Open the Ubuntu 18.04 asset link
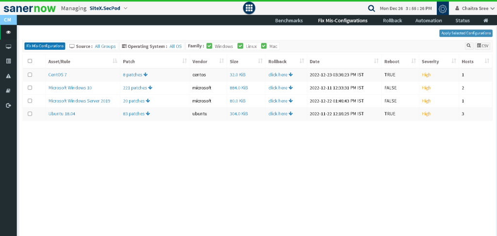497x236 pixels. 62,114
